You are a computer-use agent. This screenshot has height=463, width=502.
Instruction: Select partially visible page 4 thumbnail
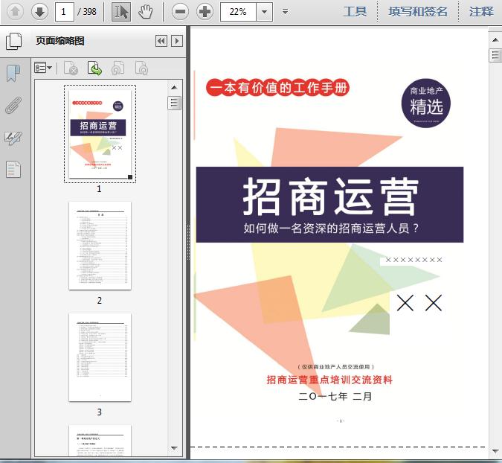[100, 440]
